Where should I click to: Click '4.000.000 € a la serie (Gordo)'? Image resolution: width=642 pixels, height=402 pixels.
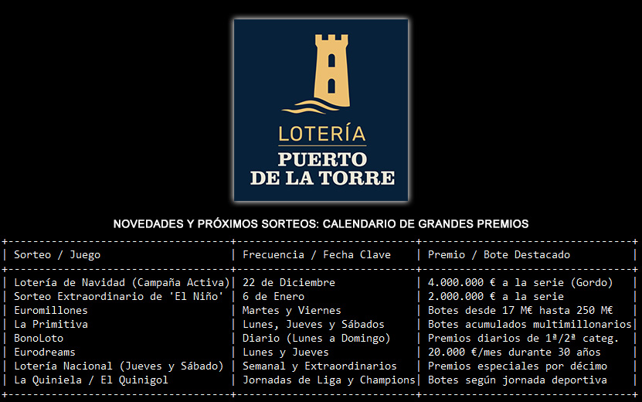tap(520, 283)
